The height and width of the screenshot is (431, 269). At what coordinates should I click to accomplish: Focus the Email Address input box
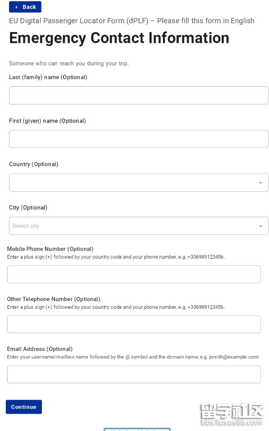click(133, 374)
